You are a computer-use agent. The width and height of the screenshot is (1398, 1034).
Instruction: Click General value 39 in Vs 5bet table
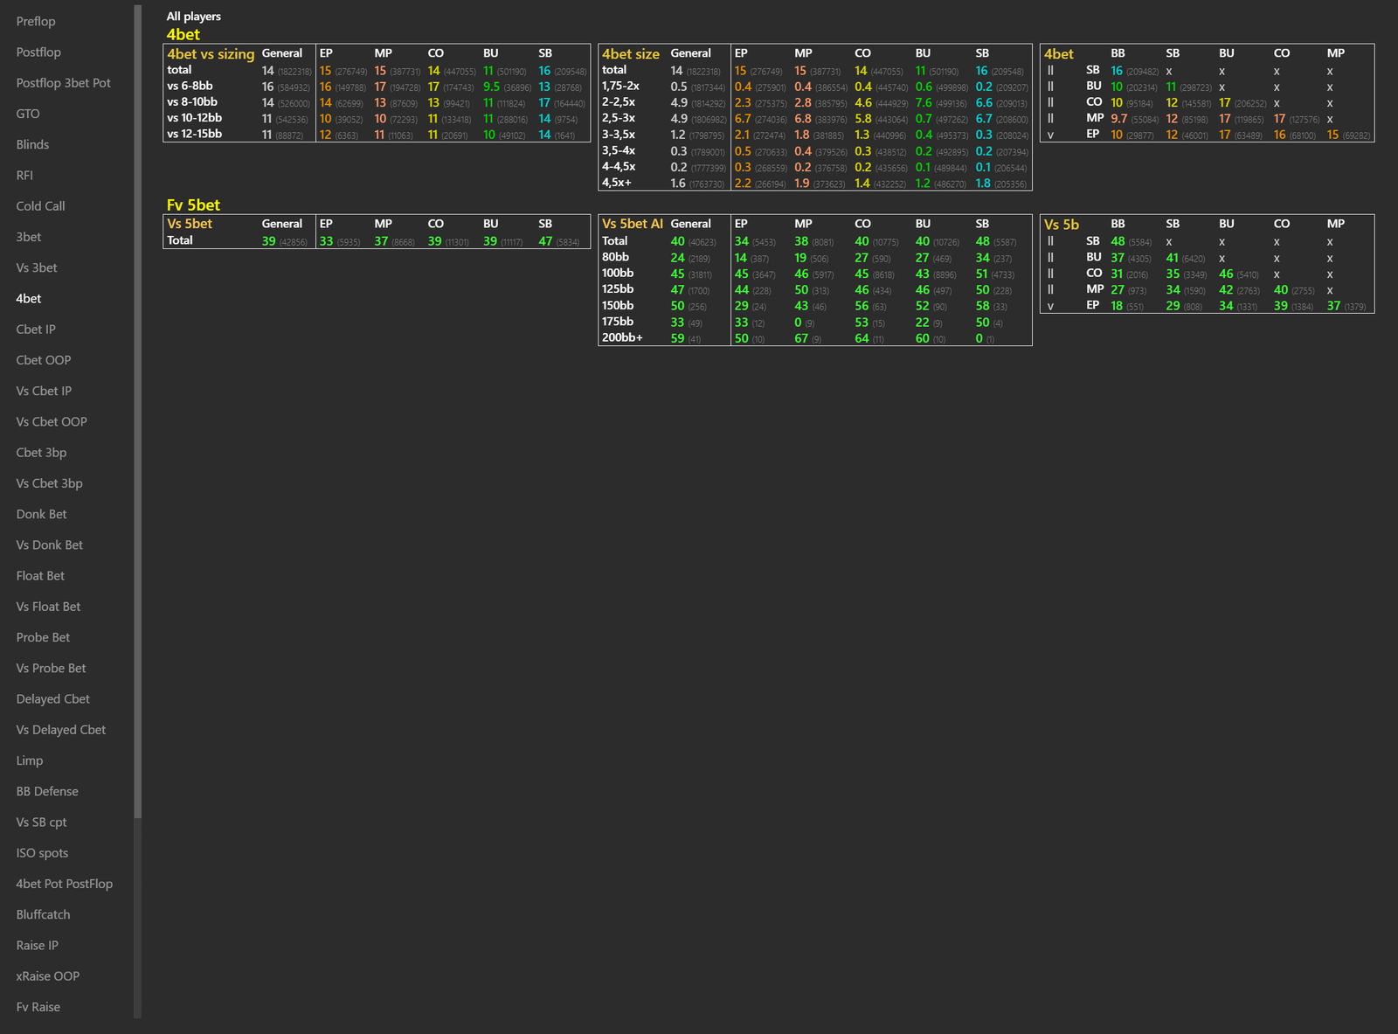tap(269, 241)
